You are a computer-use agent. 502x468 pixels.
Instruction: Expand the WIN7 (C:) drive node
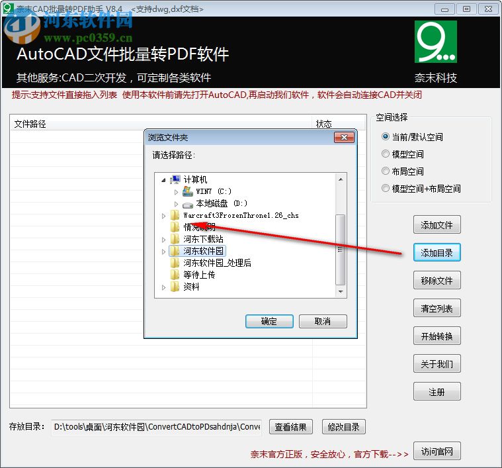pos(176,192)
